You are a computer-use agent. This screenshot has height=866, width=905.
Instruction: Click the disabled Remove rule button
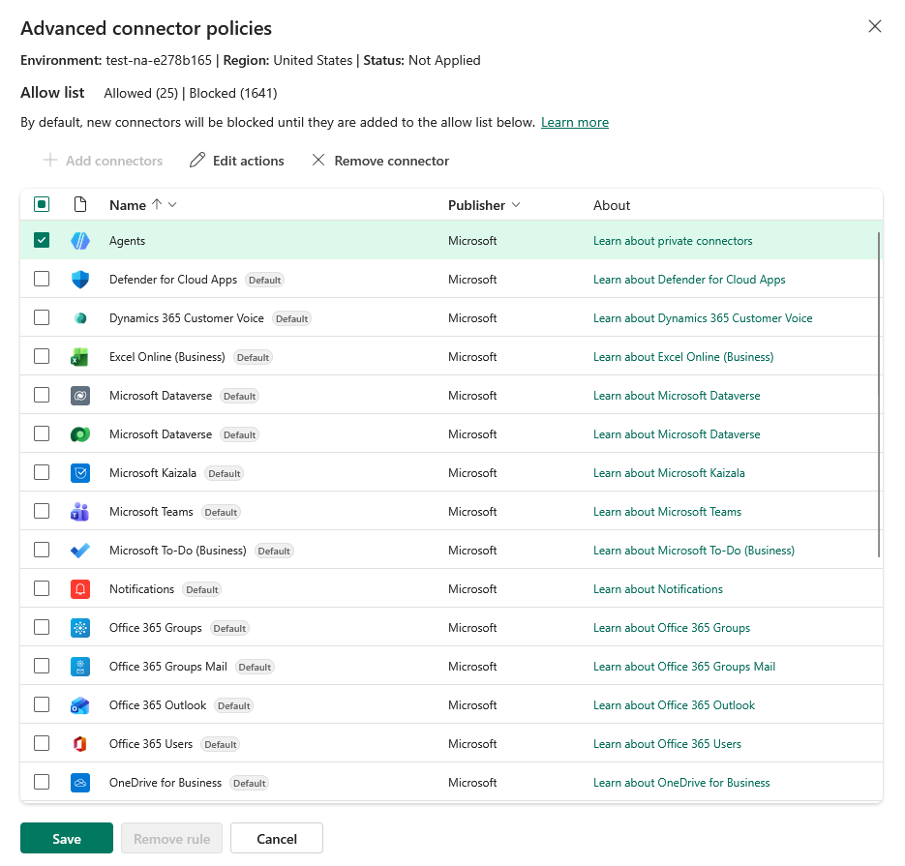click(171, 838)
